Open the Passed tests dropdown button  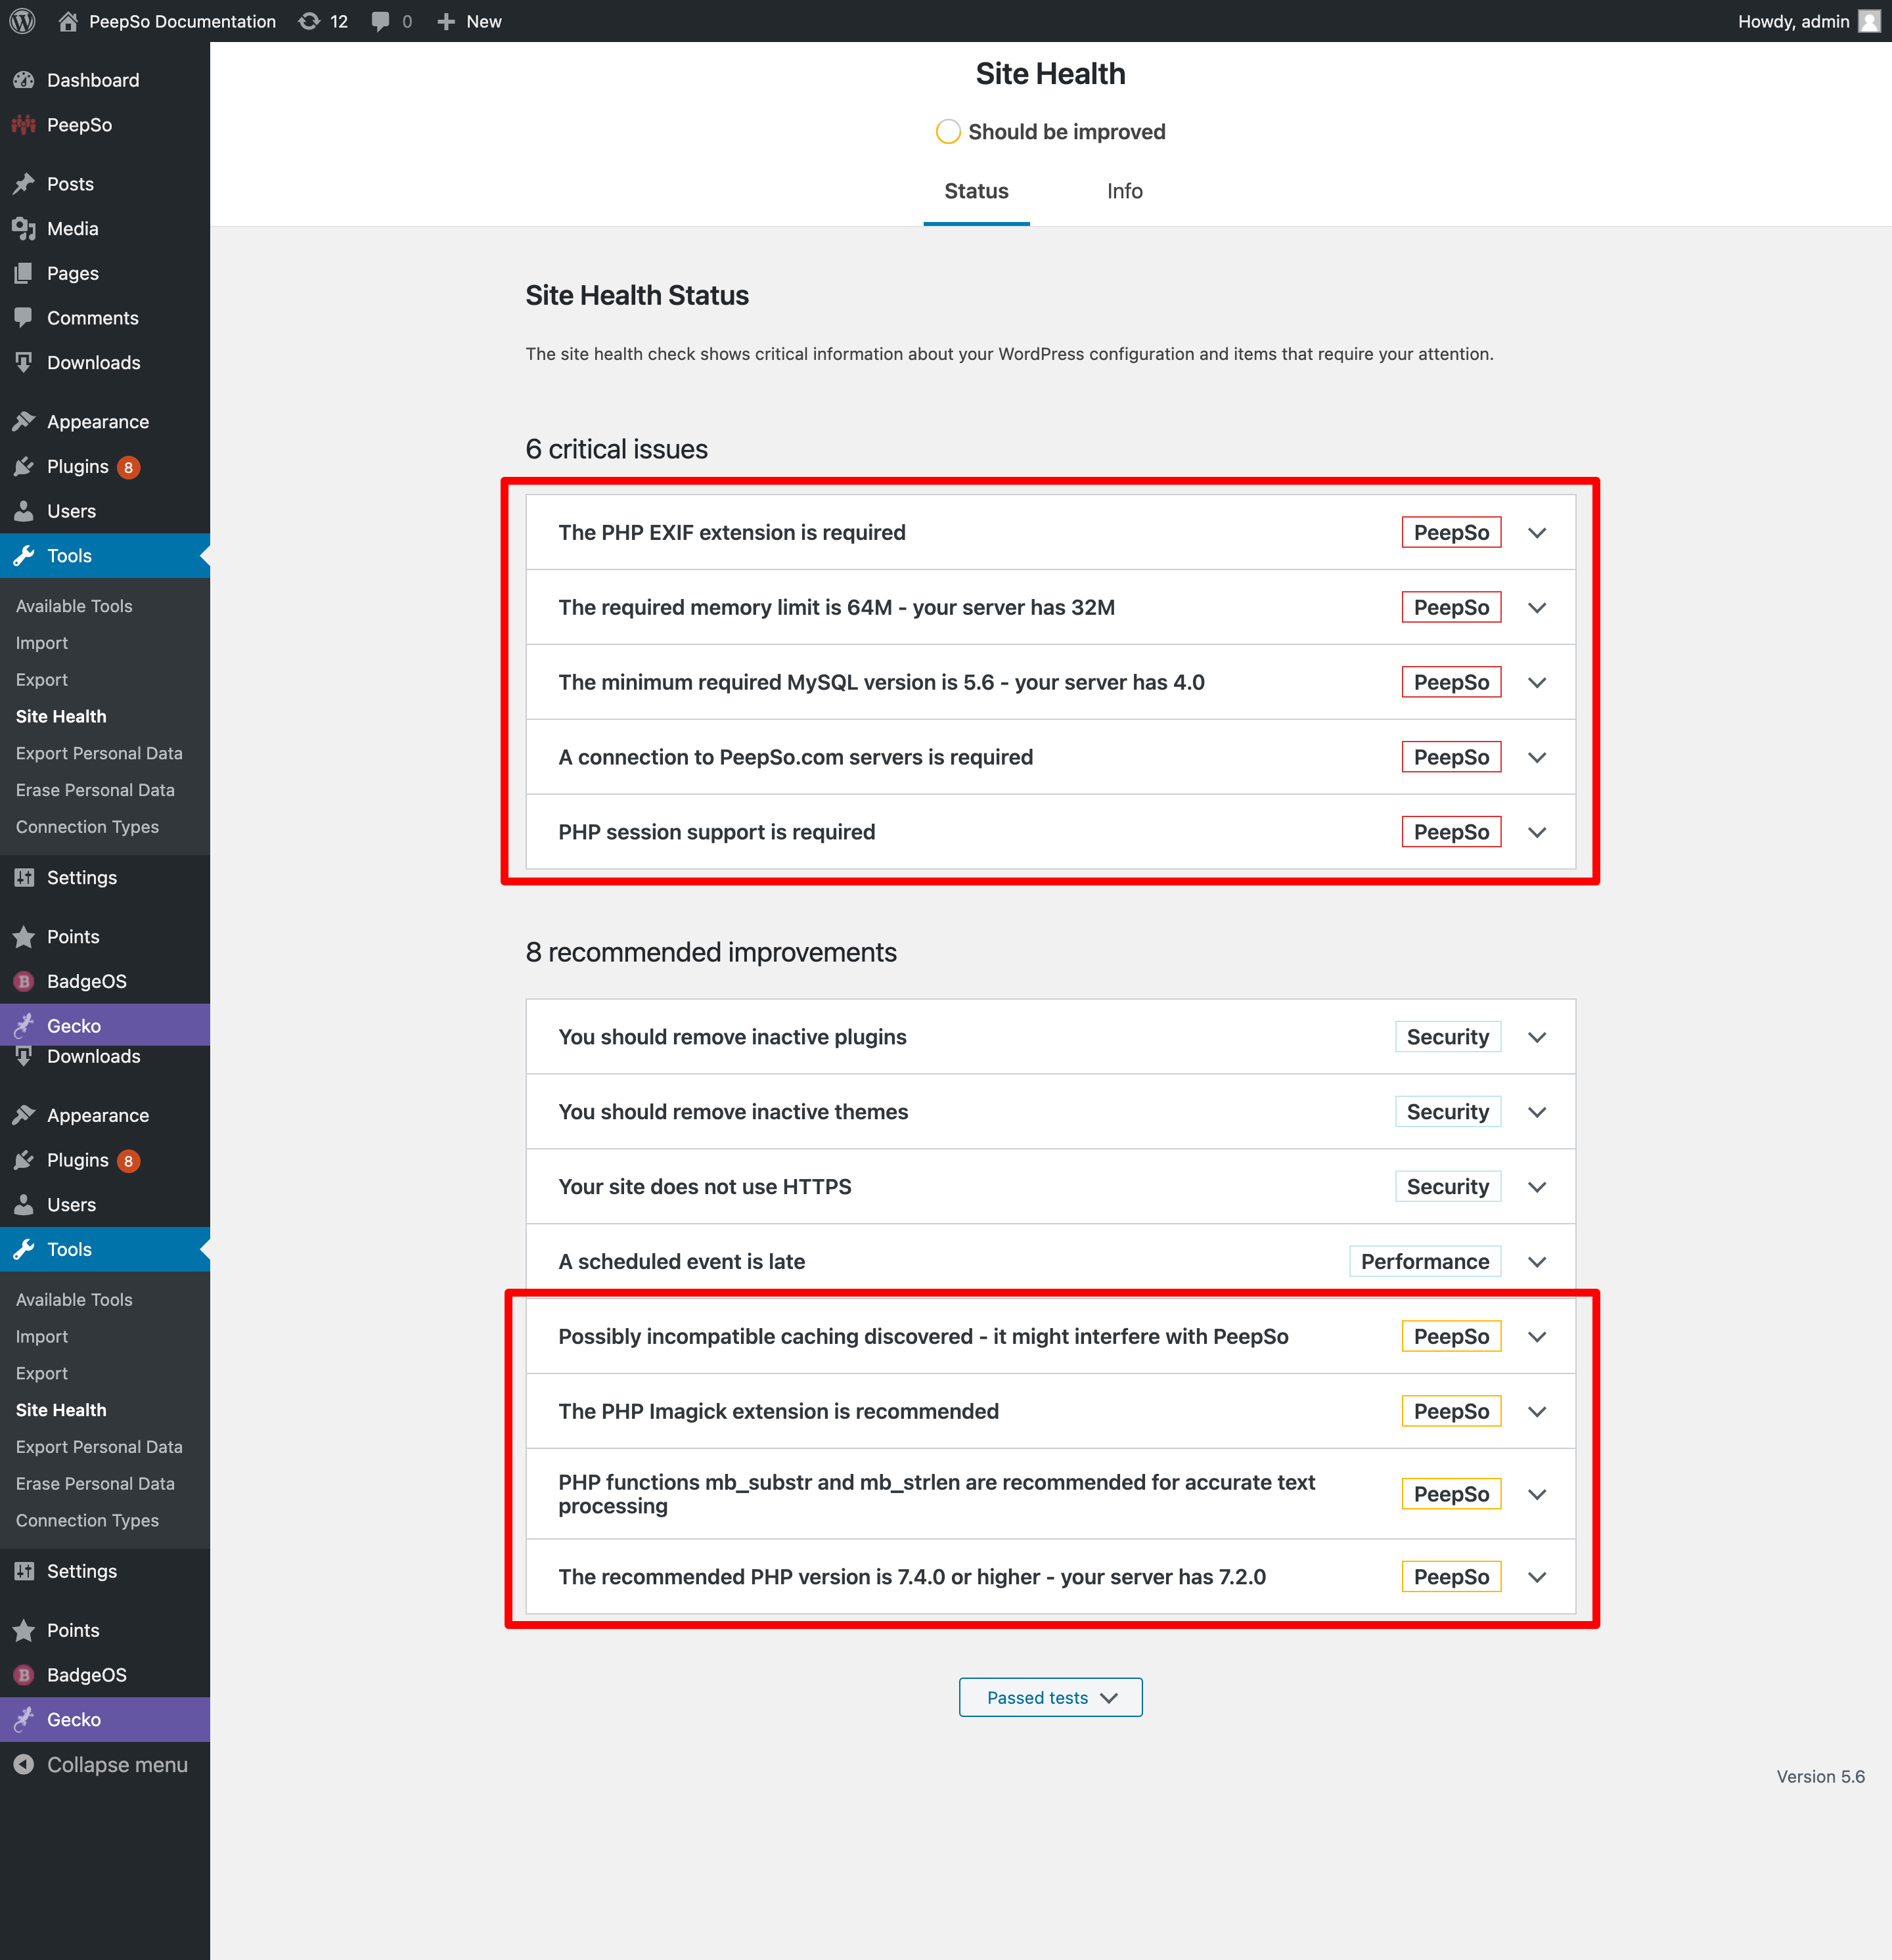pyautogui.click(x=1050, y=1697)
